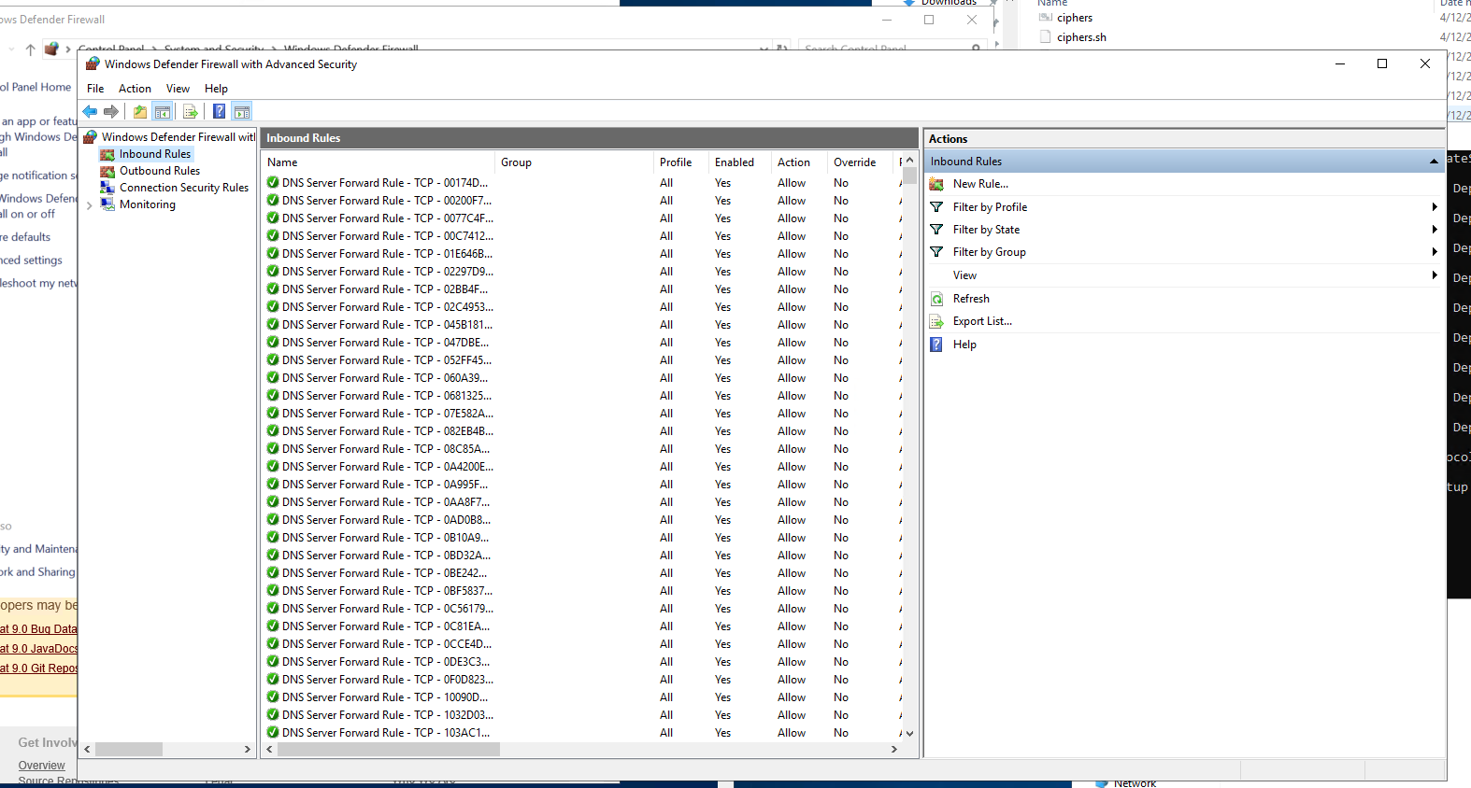Viewport: 1471px width, 788px height.
Task: Open the Help menu in the menu bar
Action: pos(216,89)
